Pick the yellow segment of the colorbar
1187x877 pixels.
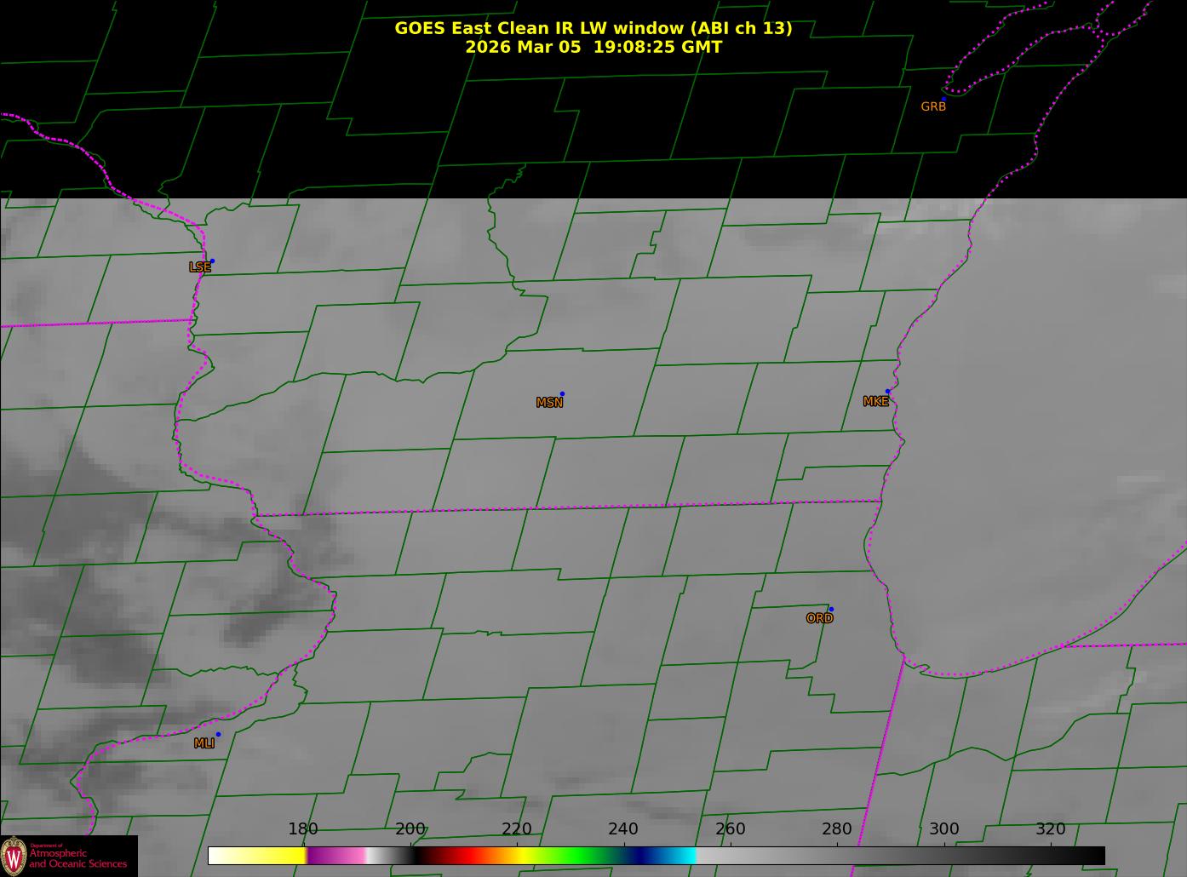[272, 856]
